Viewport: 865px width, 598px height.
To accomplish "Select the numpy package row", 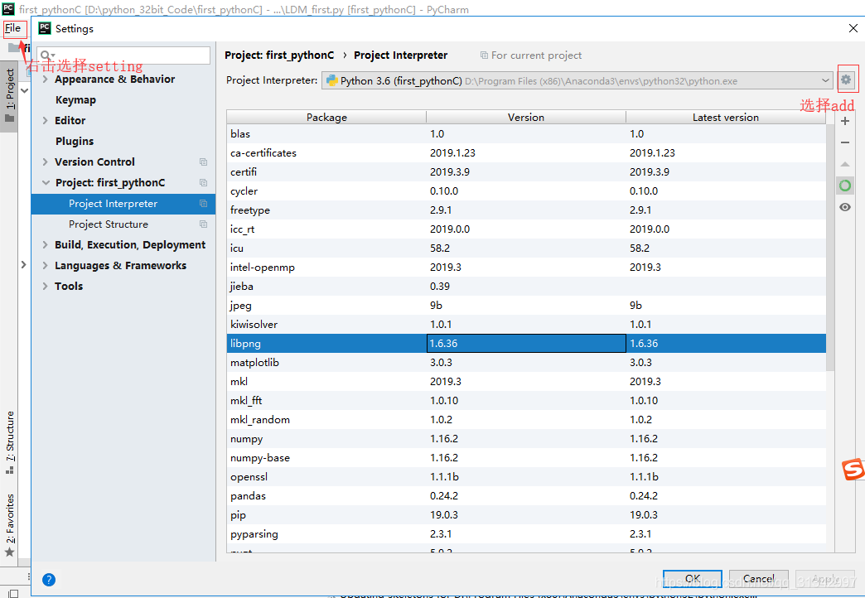I will [x=526, y=439].
